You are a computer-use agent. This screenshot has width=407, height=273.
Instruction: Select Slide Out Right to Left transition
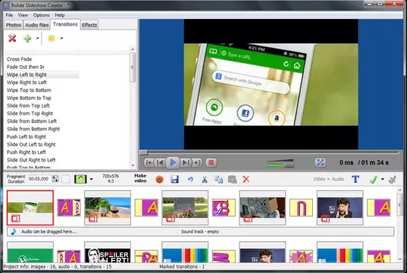coord(31,160)
